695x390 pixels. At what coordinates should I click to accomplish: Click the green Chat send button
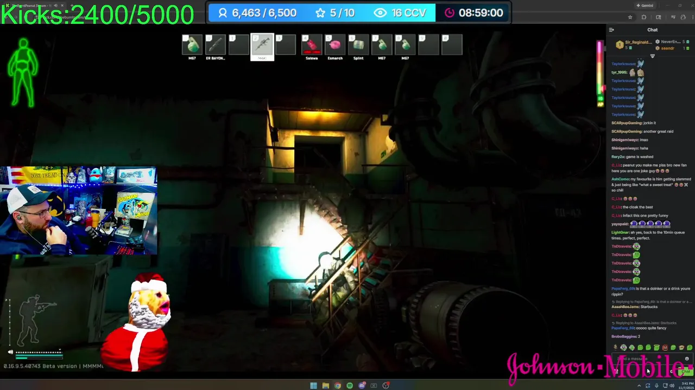[686, 372]
